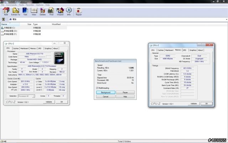Click the Background button in benchmark dialog

[105, 92]
